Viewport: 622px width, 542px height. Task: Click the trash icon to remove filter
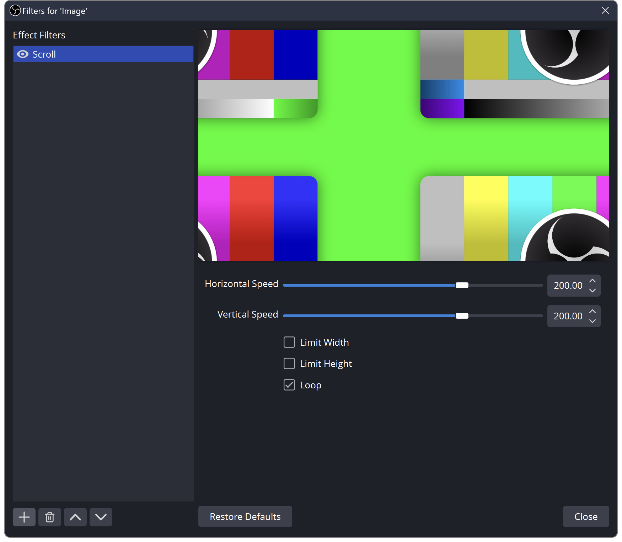pos(50,517)
